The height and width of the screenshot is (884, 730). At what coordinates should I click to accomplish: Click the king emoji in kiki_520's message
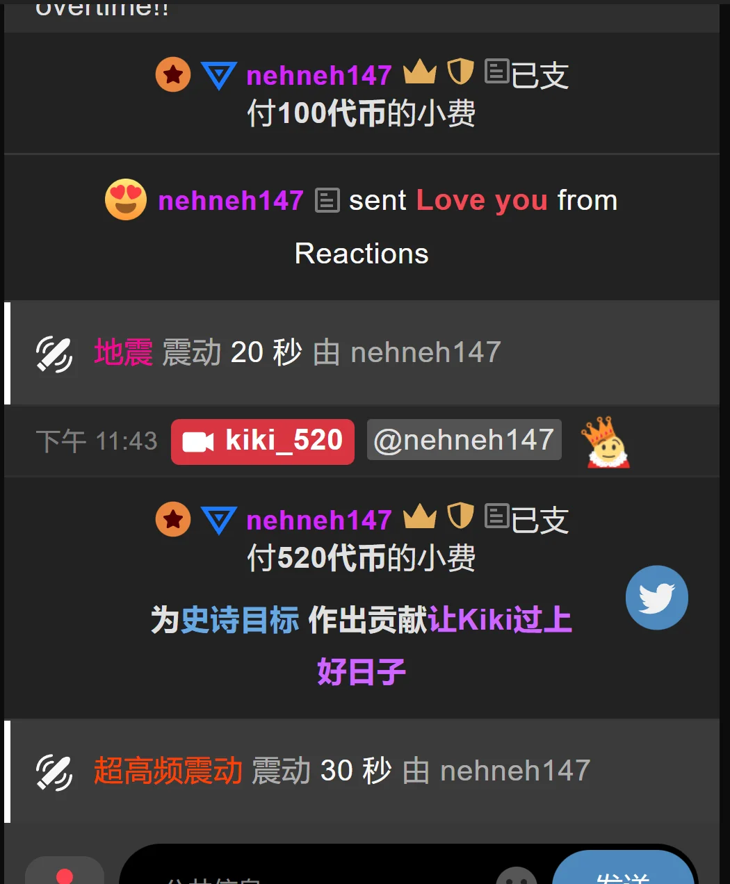coord(606,442)
